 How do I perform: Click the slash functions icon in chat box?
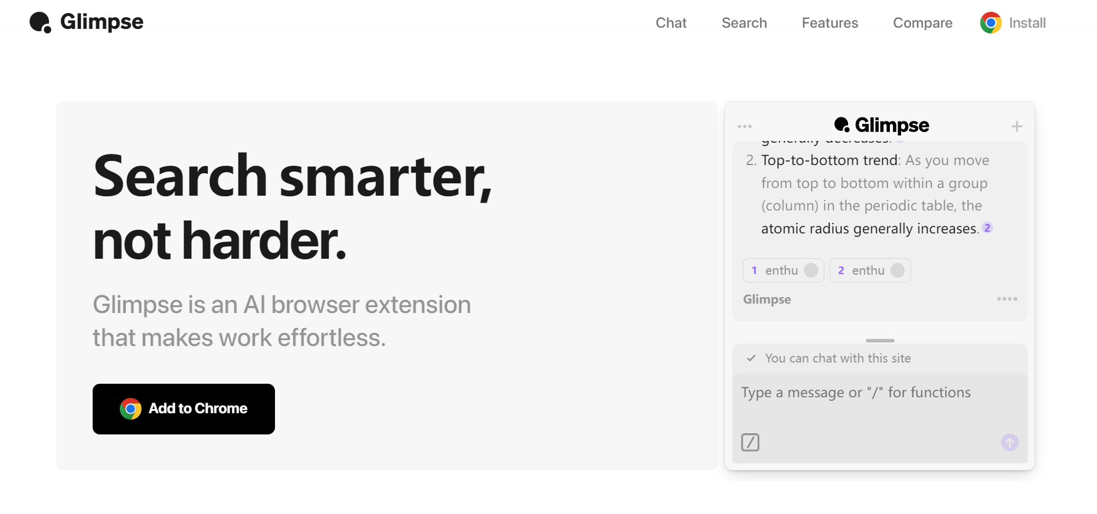[x=750, y=442]
